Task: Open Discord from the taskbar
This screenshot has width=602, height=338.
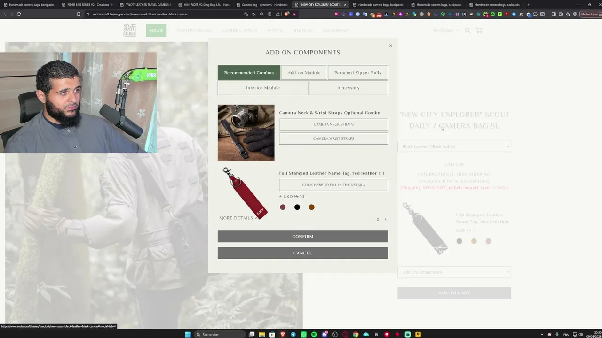Action: click(325, 334)
